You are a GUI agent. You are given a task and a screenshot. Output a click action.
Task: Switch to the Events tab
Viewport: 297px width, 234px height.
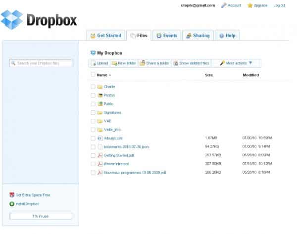tap(167, 36)
